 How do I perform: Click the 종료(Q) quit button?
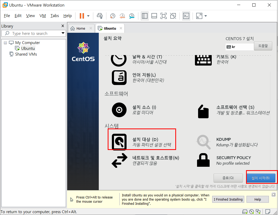tap(228, 178)
